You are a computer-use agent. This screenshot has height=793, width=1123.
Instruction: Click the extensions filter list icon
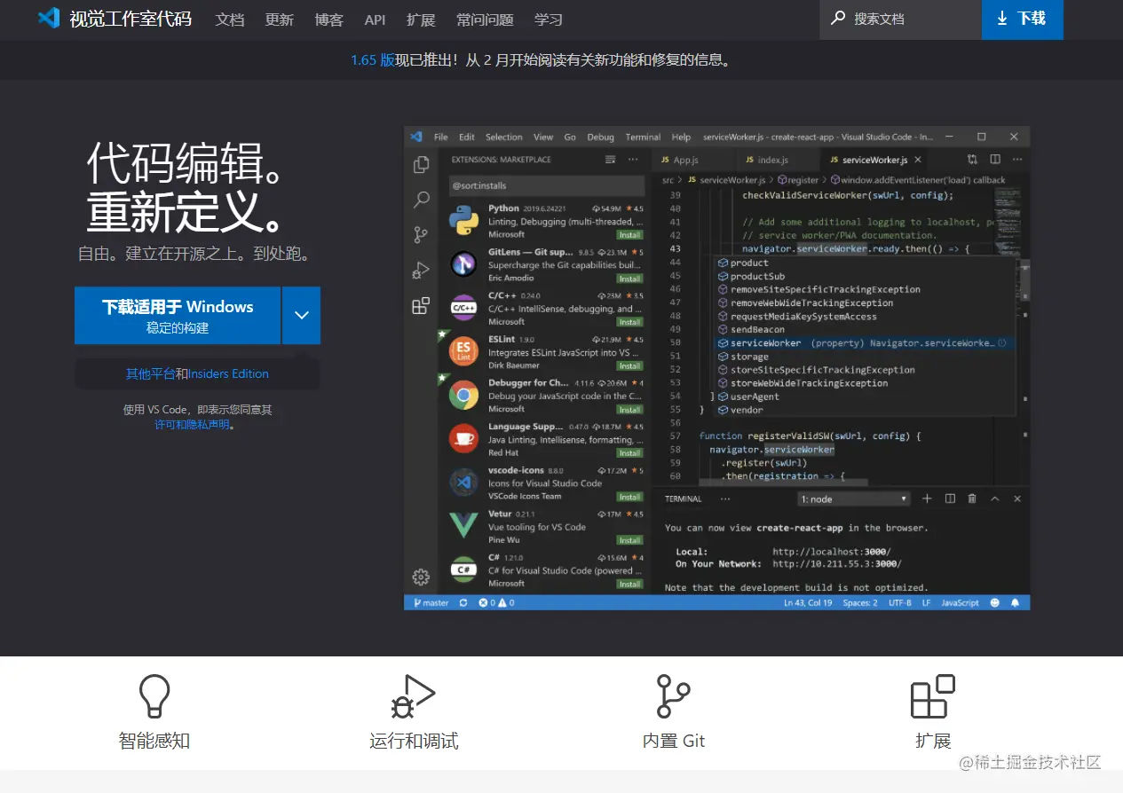pos(610,160)
